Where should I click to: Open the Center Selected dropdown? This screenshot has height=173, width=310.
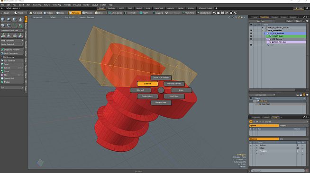[x=12, y=44]
